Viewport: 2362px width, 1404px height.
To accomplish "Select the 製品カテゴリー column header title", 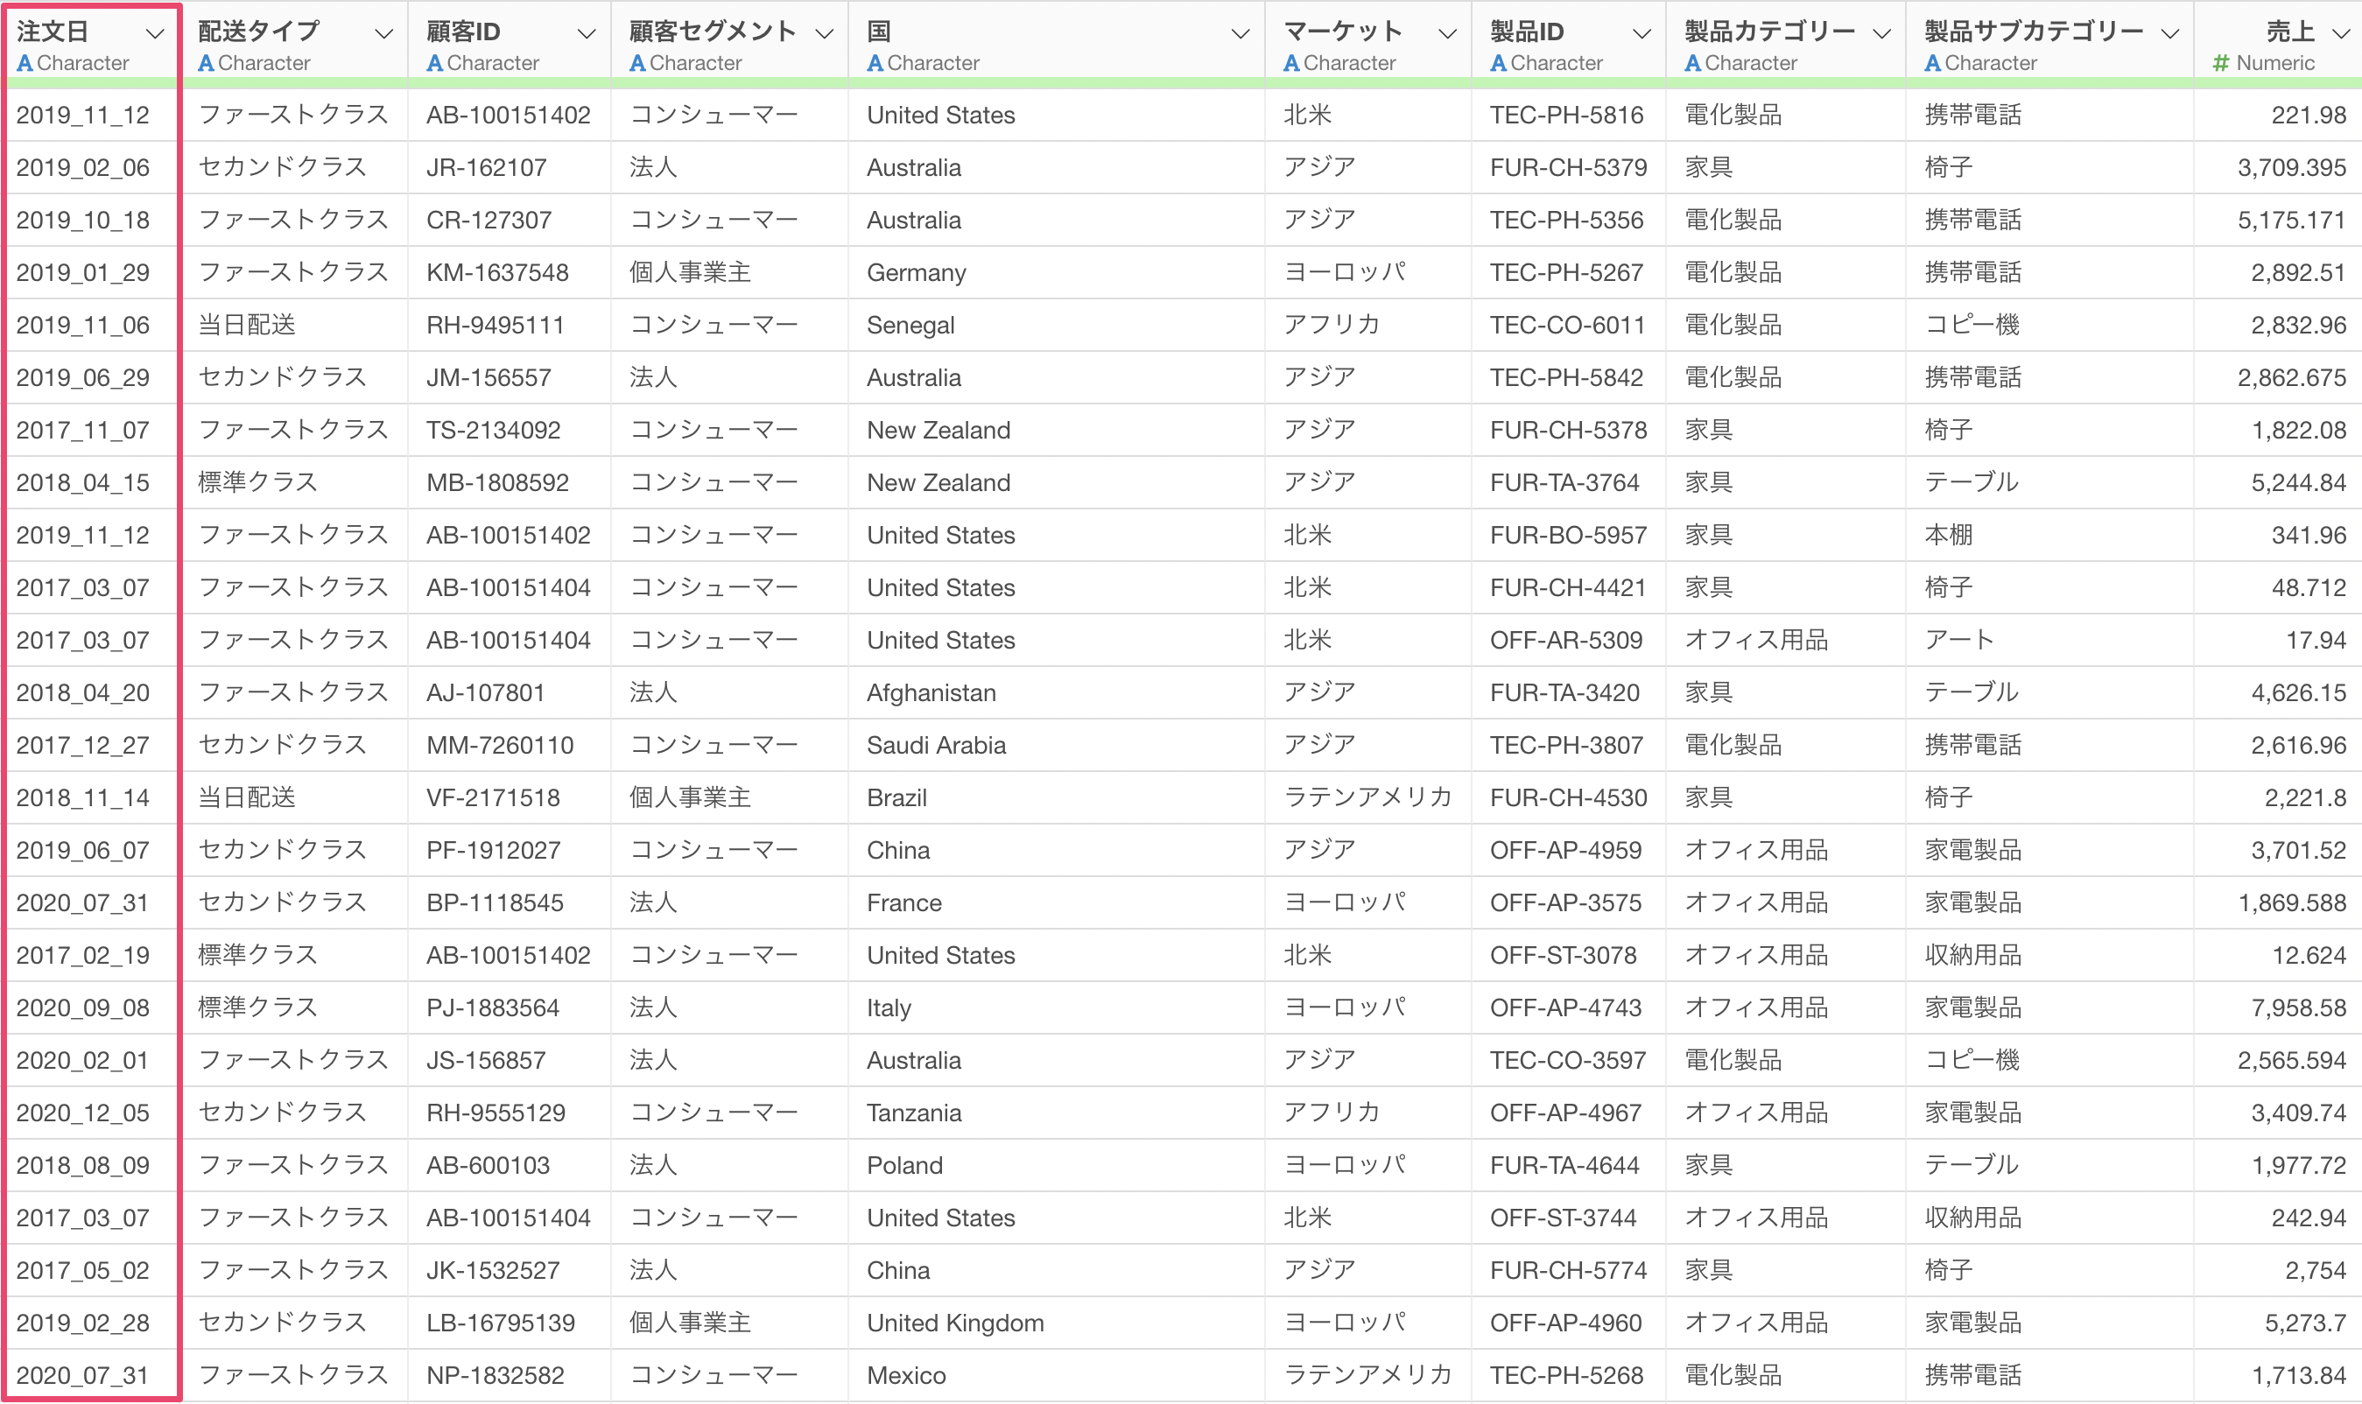I will (1769, 32).
